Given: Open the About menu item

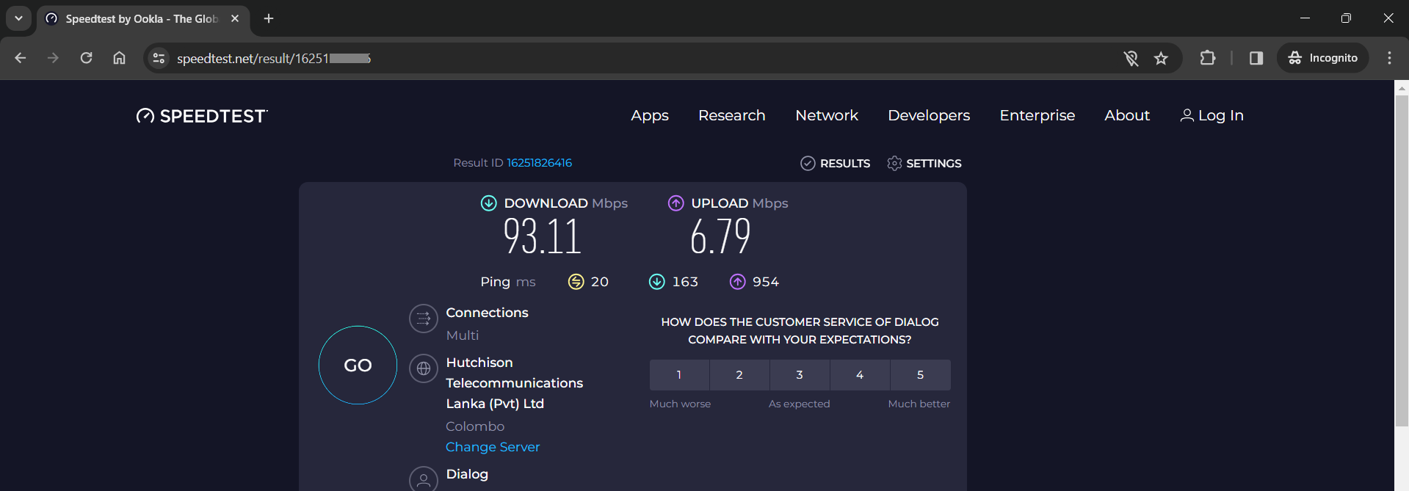Looking at the screenshot, I should click(1127, 115).
